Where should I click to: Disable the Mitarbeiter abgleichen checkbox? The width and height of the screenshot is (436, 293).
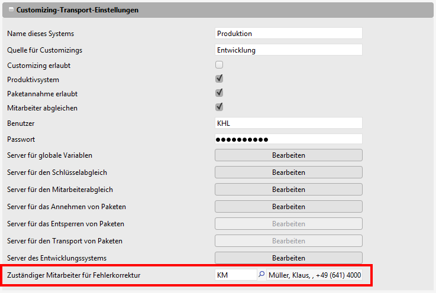219,107
